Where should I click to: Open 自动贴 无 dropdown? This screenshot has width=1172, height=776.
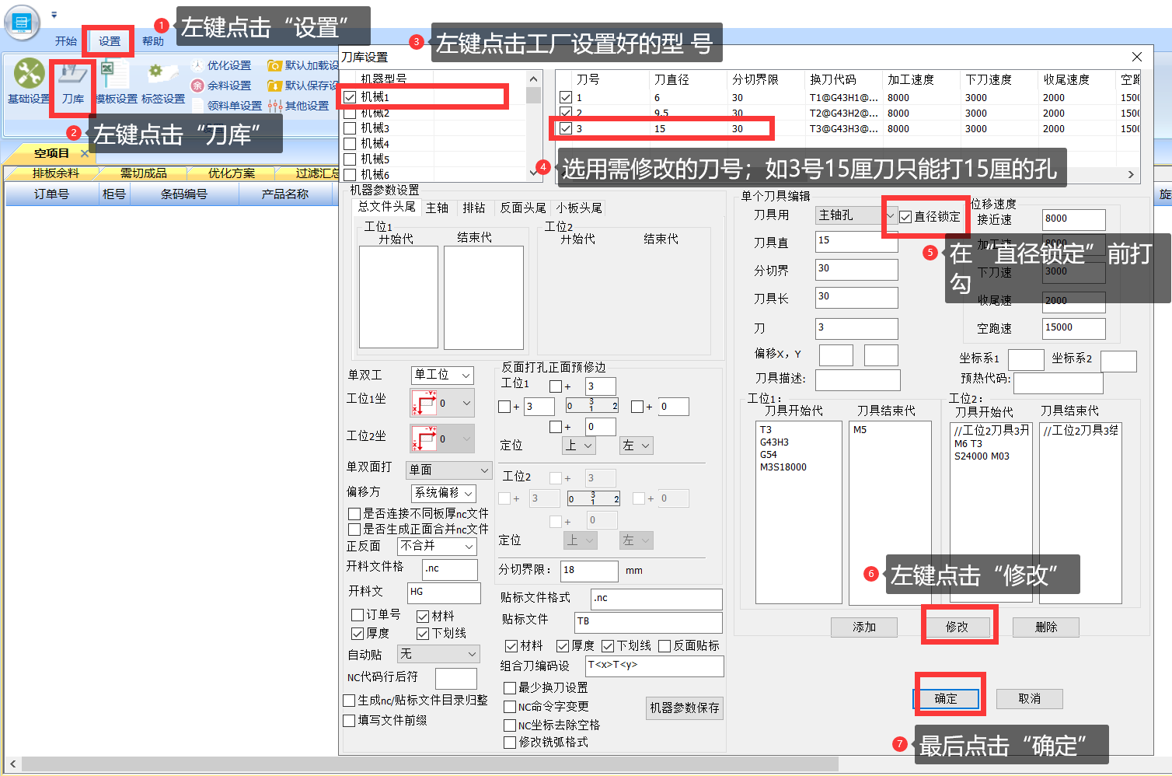[438, 654]
